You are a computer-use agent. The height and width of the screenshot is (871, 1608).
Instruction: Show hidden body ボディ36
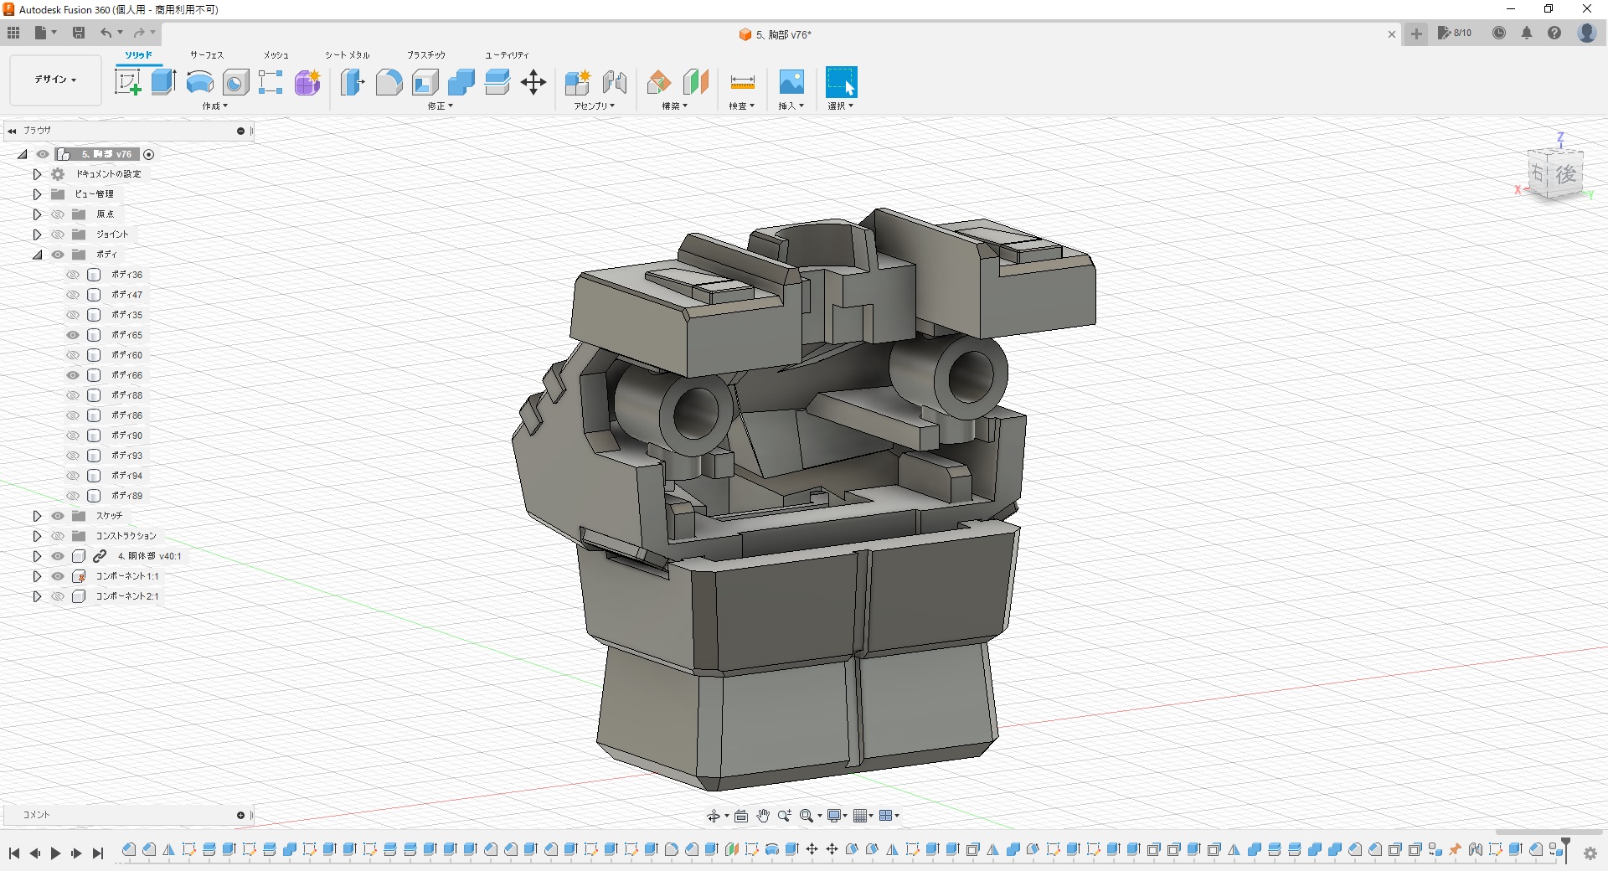click(73, 275)
